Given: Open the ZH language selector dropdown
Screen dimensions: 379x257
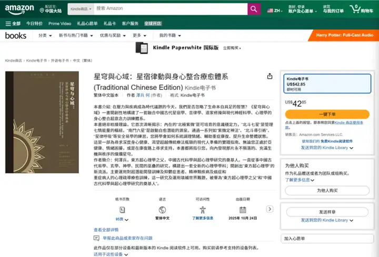Looking at the screenshot, I should 275,11.
